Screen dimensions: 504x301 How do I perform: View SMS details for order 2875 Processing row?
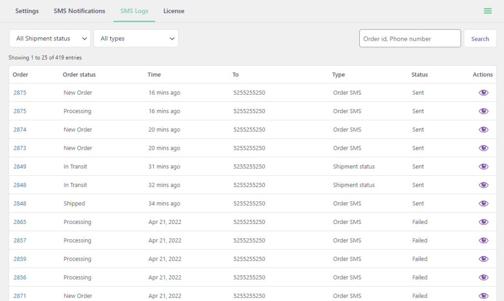pos(483,111)
